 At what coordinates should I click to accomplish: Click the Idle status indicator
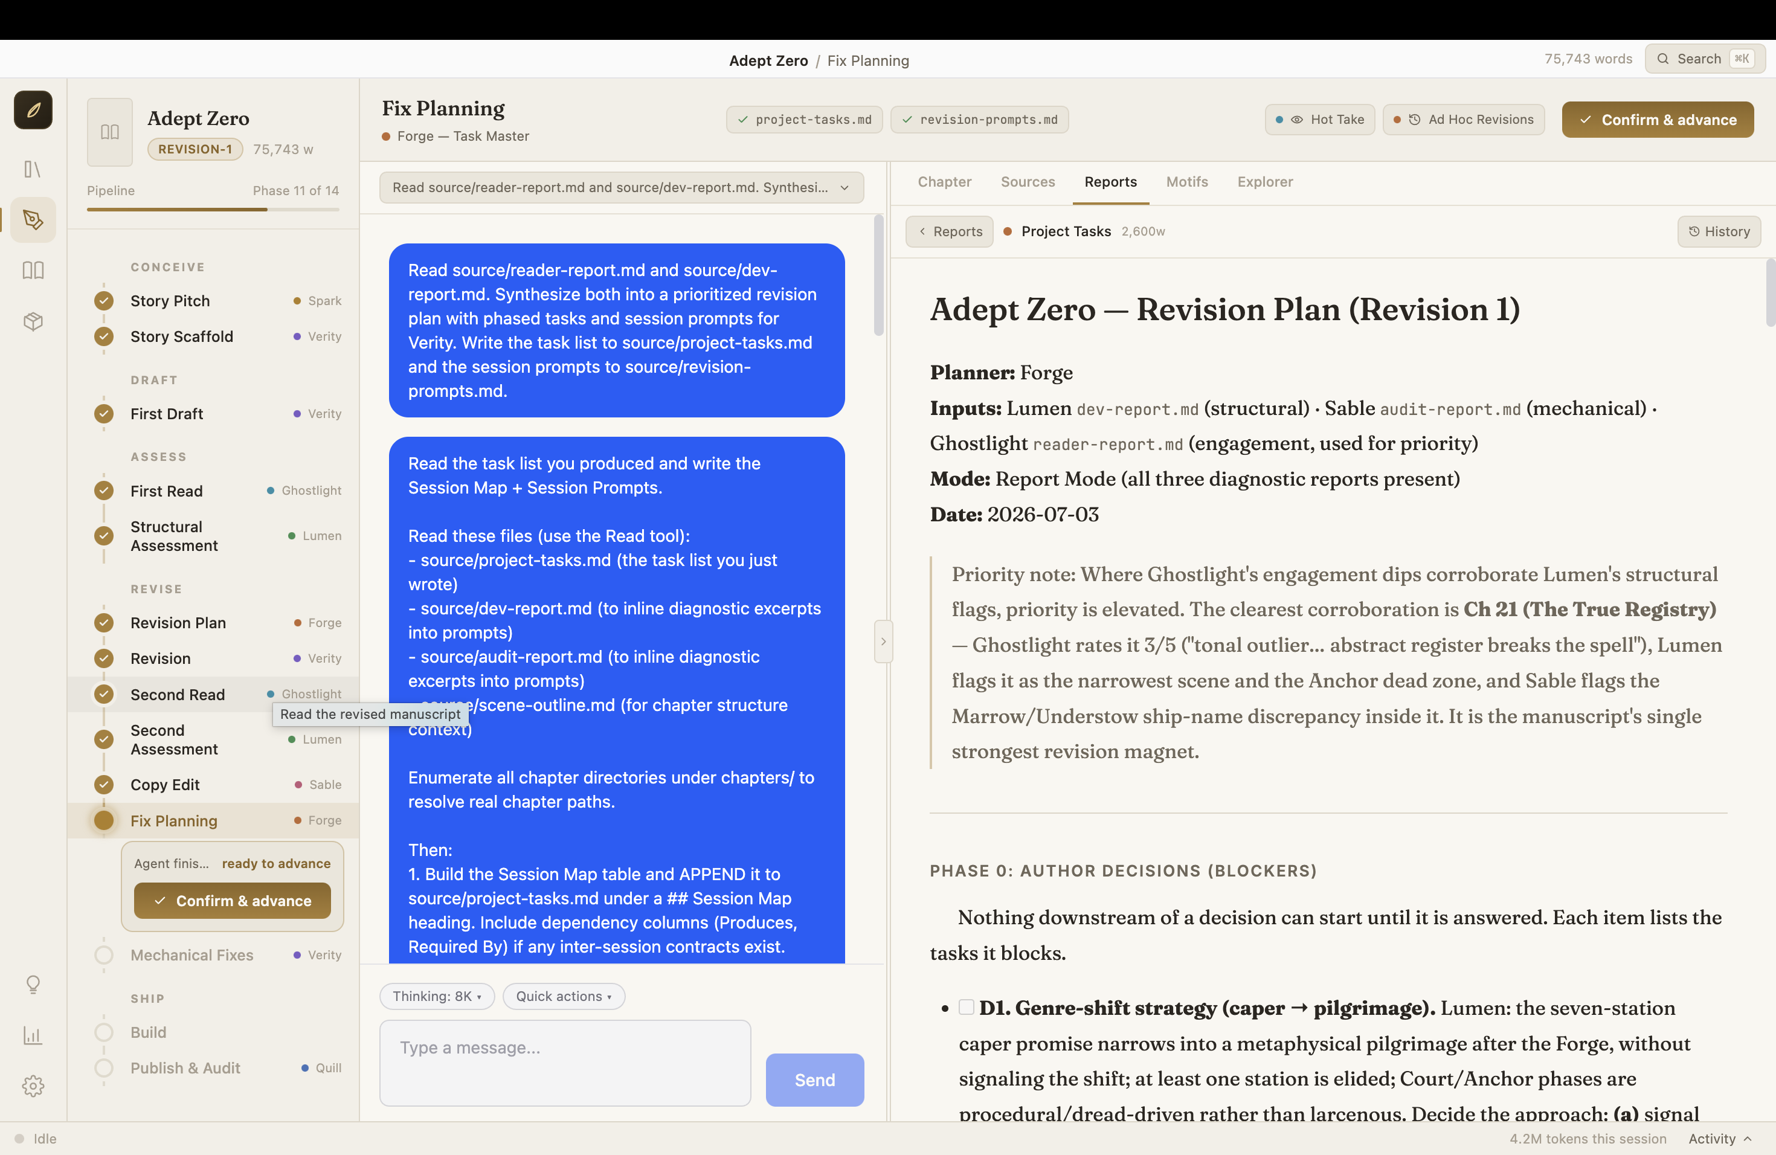coord(36,1139)
